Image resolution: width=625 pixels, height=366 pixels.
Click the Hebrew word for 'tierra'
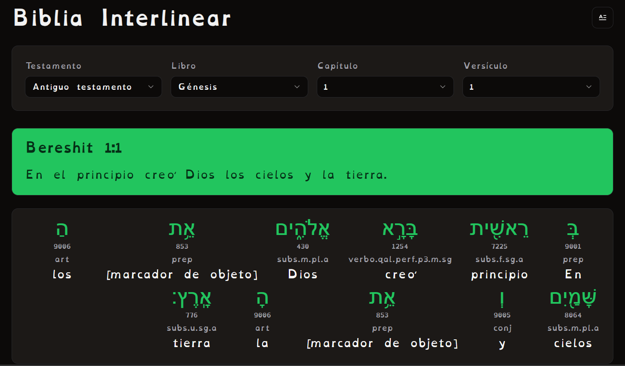pos(192,298)
